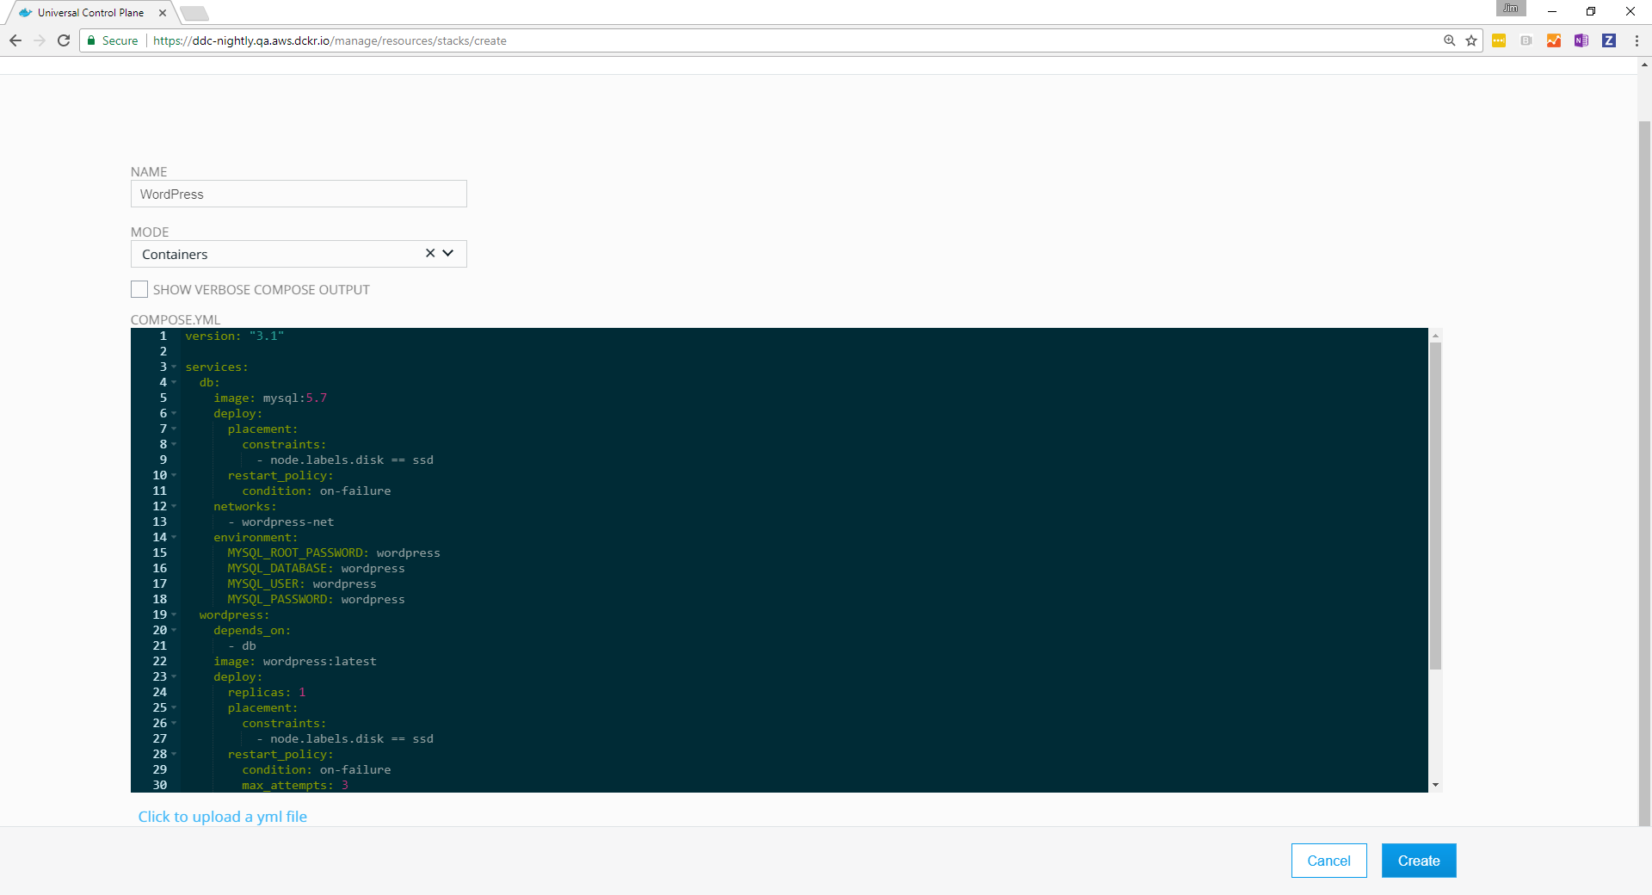1652x895 pixels.
Task: Reload the page
Action: 64,40
